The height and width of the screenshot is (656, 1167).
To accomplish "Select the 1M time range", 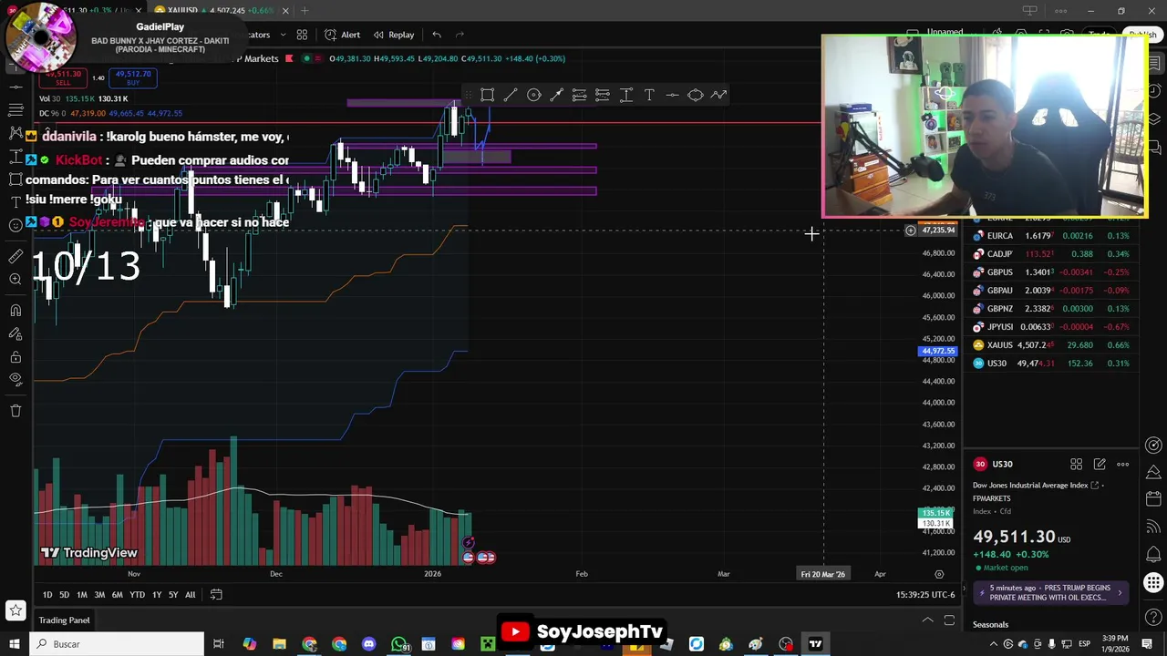I will click(x=82, y=595).
